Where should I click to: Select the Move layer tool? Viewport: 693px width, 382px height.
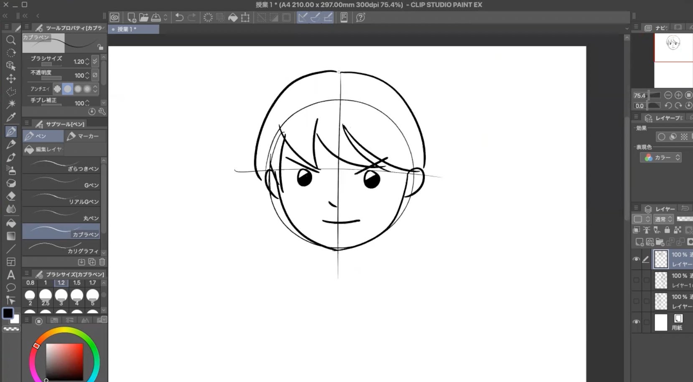11,79
